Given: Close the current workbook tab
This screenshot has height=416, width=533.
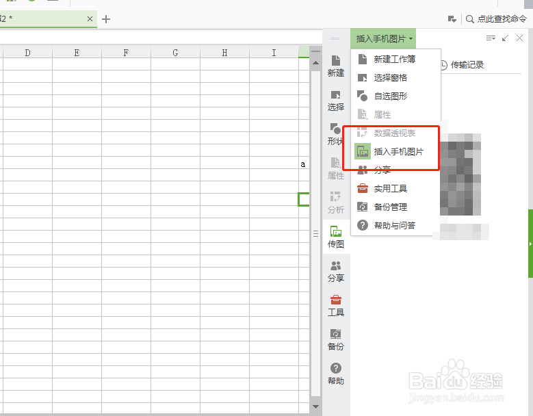Looking at the screenshot, I should click(x=90, y=19).
